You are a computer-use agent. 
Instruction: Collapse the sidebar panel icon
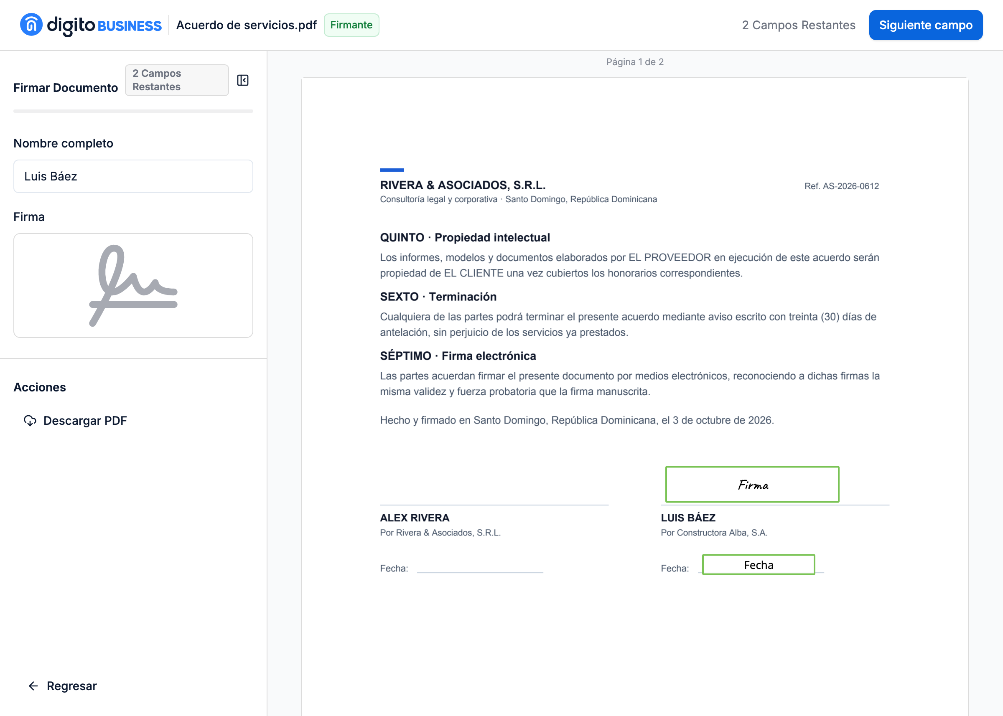tap(242, 80)
